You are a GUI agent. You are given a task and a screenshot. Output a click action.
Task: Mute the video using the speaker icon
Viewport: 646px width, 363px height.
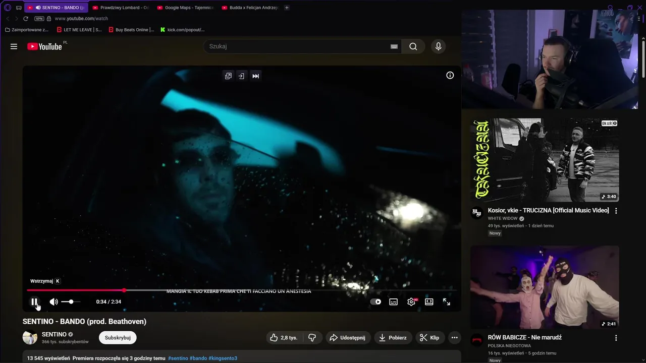(x=53, y=302)
